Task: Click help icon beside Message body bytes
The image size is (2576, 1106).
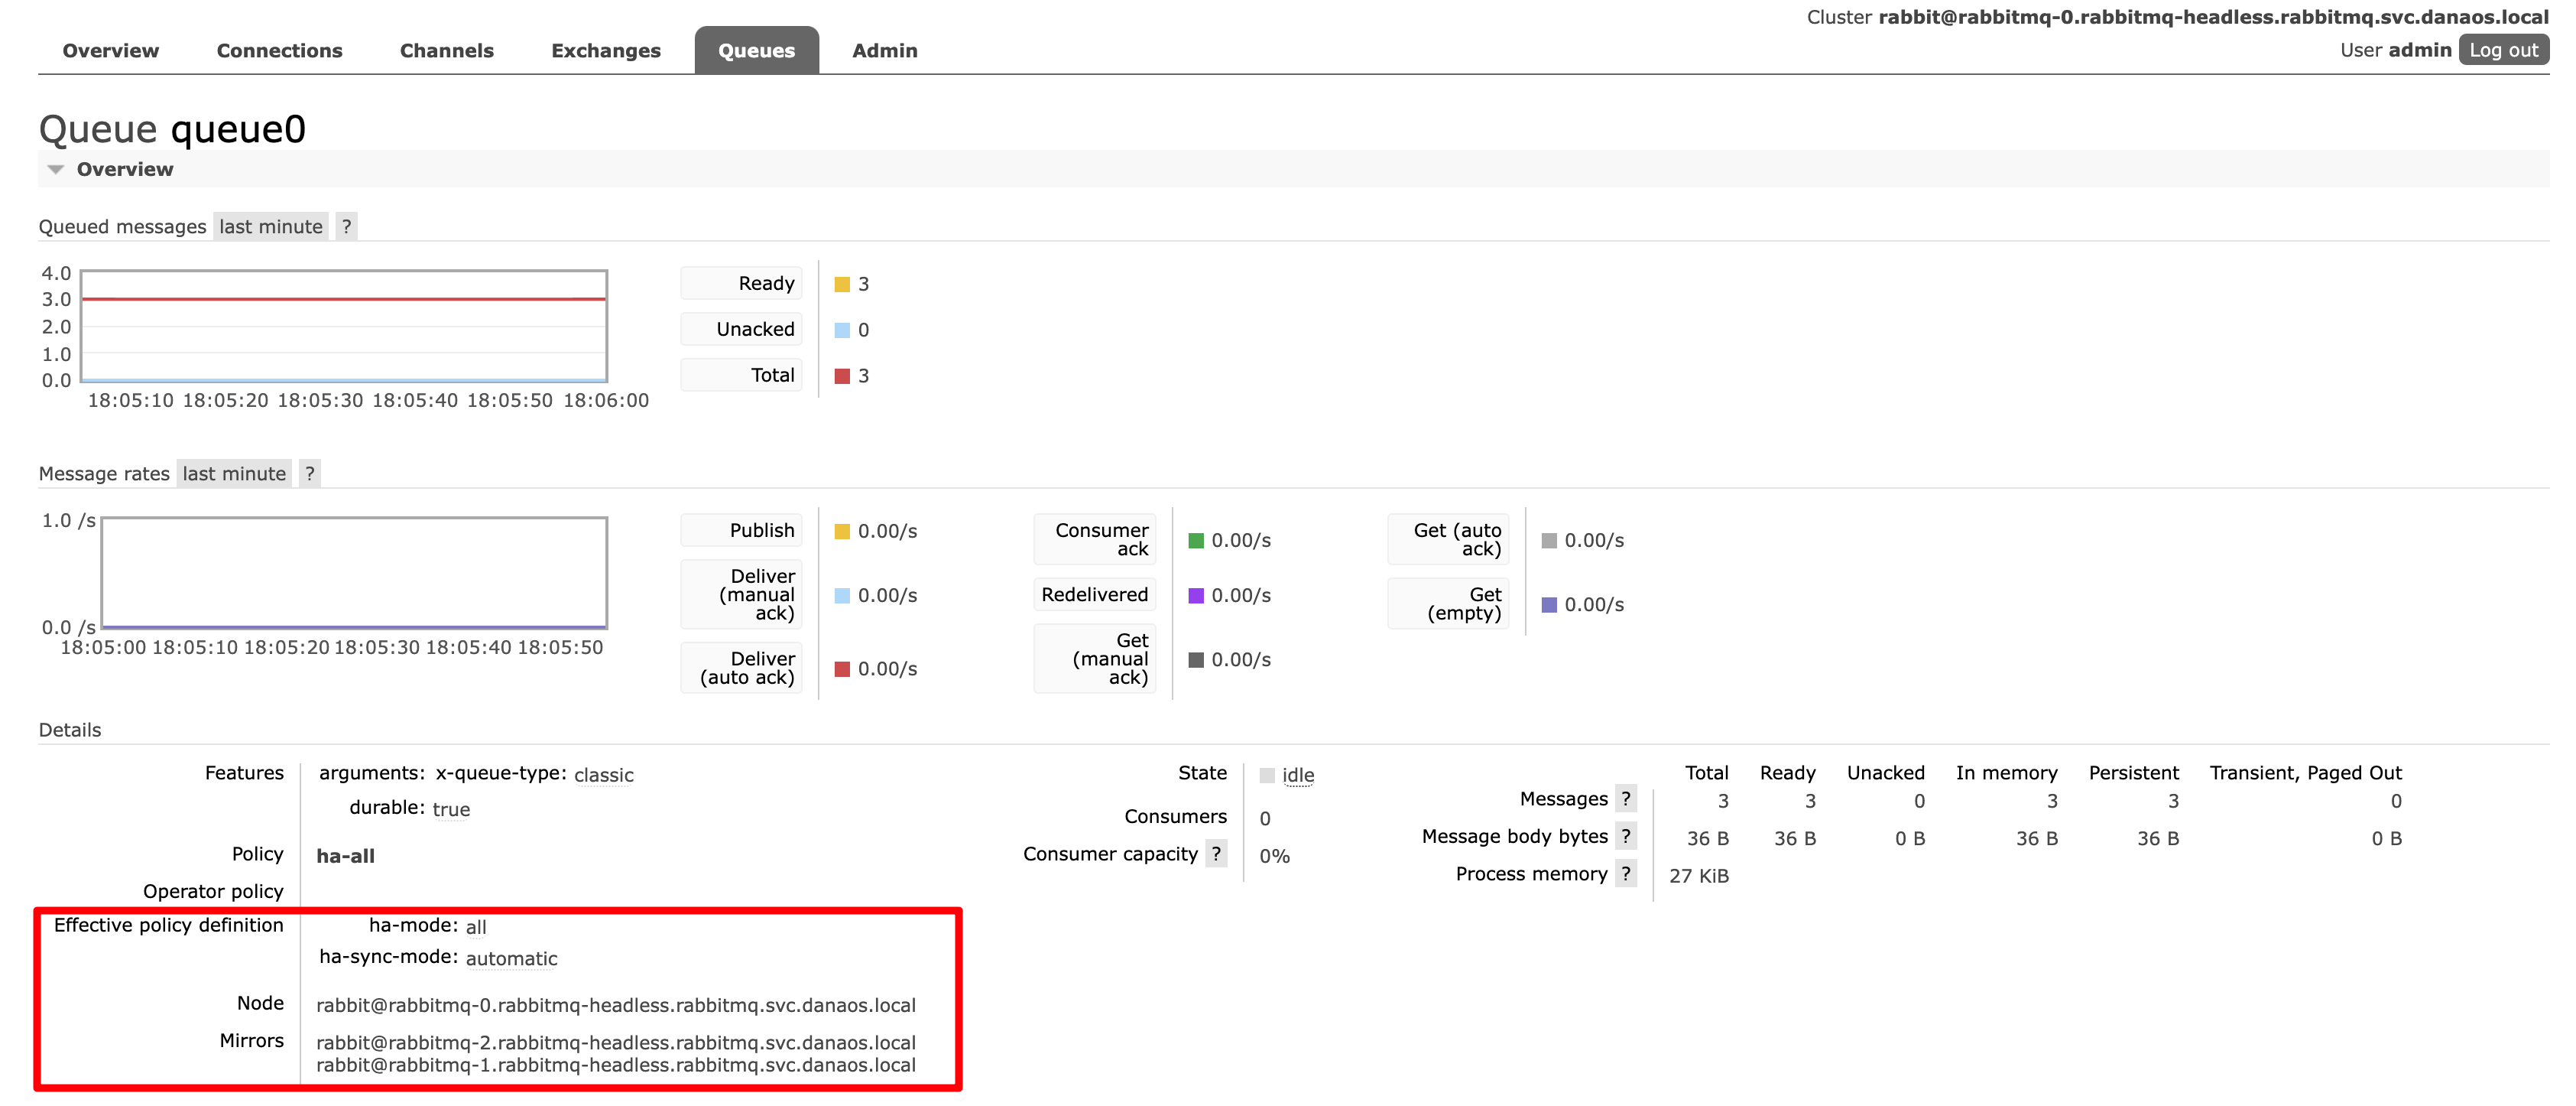Action: [1626, 836]
